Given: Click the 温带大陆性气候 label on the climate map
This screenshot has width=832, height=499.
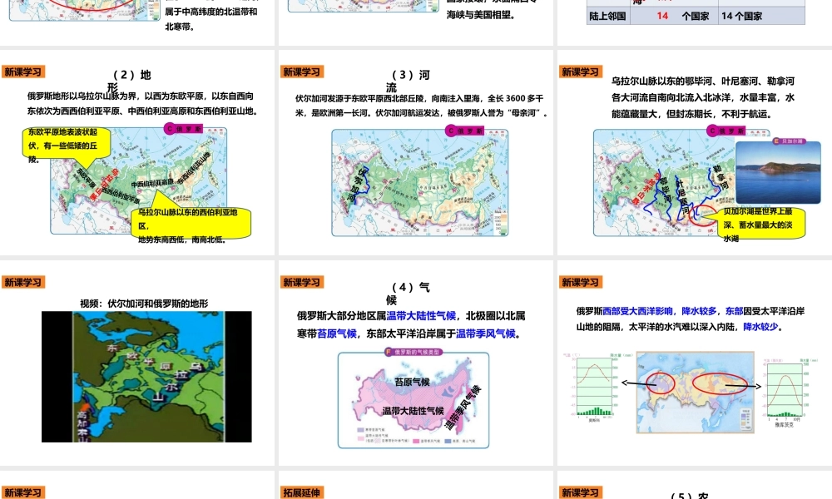Looking at the screenshot, I should (414, 411).
